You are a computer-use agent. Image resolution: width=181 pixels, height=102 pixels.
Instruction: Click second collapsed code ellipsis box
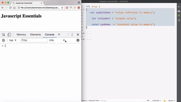(89, 39)
